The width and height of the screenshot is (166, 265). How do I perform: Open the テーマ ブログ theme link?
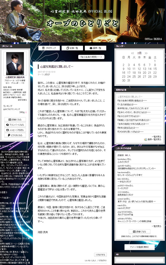[47, 75]
